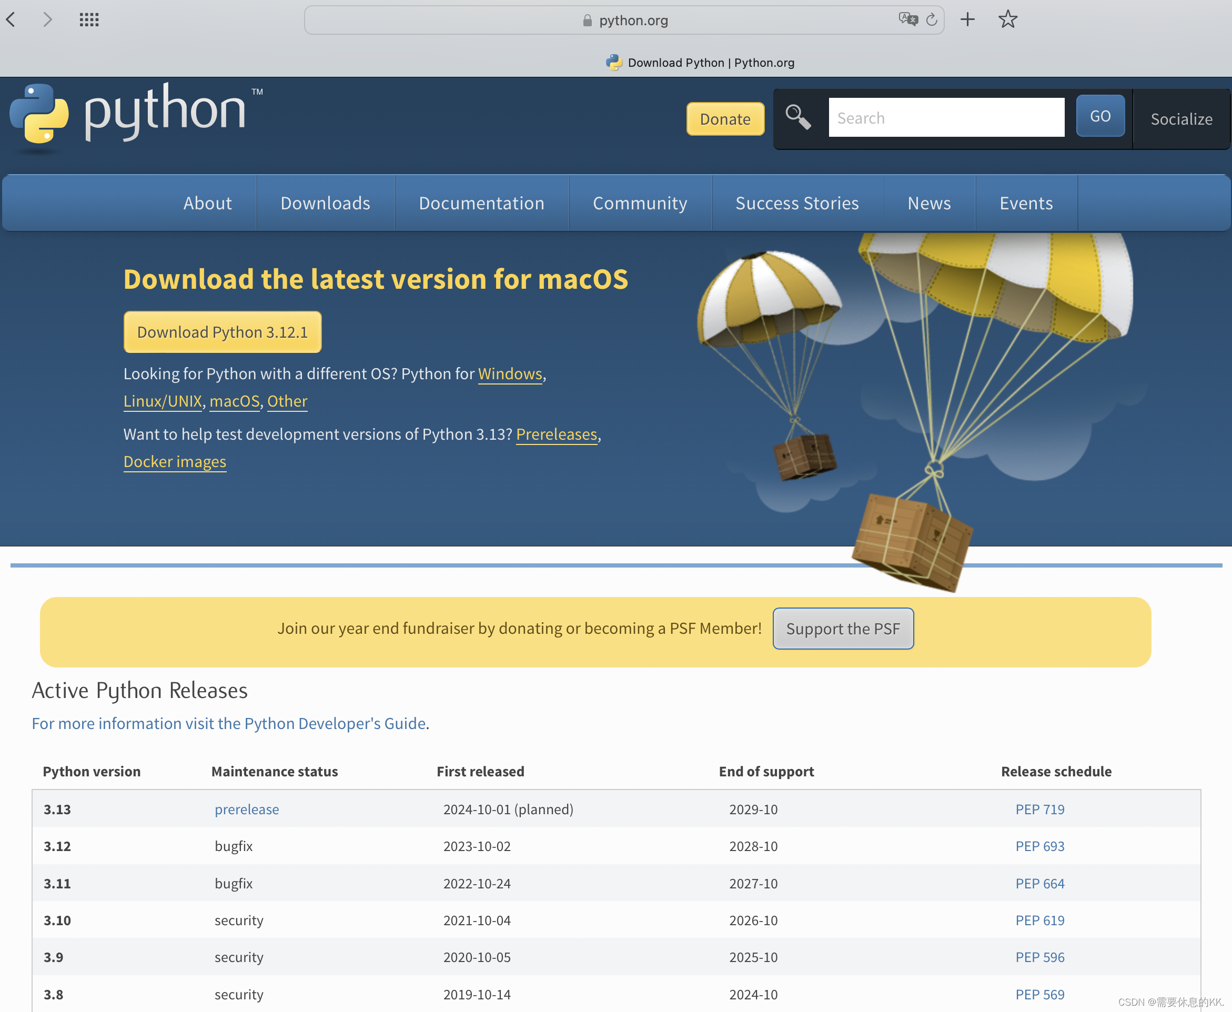1232x1012 pixels.
Task: Click the 2023-10-02 release date cell
Action: pyautogui.click(x=477, y=846)
